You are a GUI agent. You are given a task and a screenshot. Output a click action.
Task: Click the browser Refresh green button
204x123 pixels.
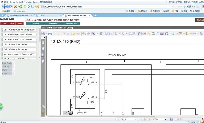[20, 6]
